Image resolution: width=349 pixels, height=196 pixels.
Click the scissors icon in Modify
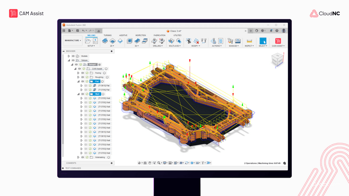pos(188,41)
